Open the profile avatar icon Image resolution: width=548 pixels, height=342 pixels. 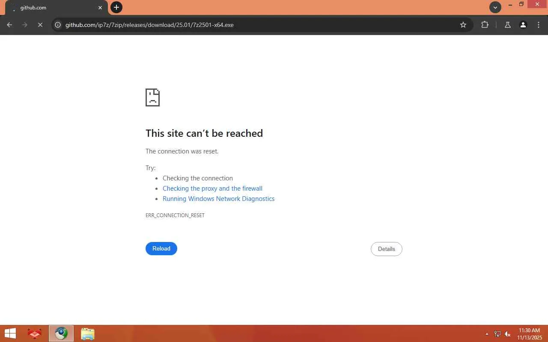523,25
